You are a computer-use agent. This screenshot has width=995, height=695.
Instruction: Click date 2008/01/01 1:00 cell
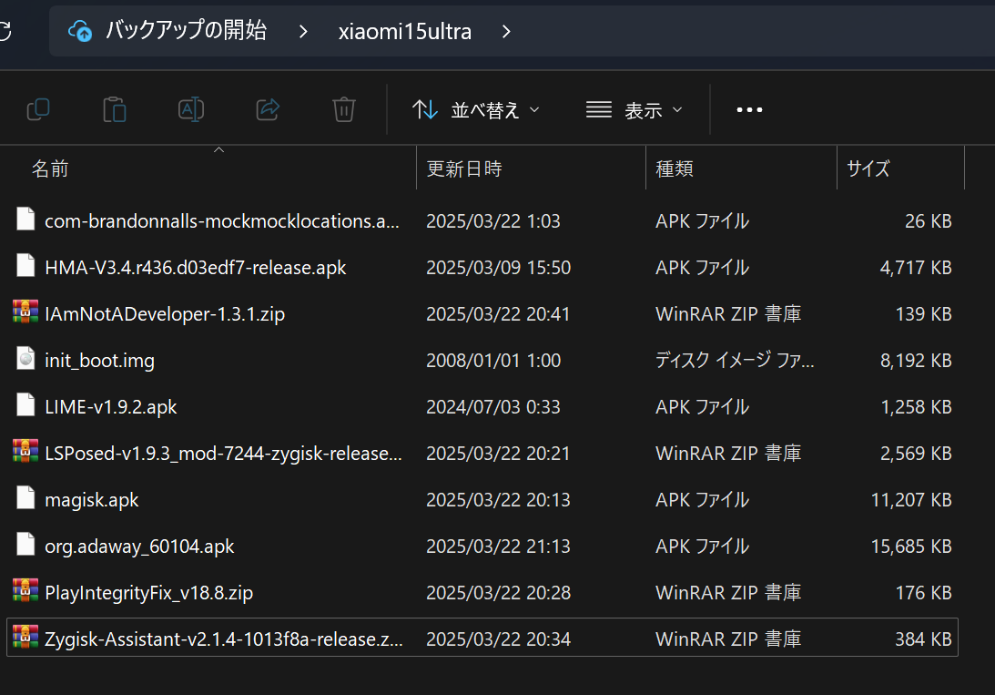[x=493, y=361]
